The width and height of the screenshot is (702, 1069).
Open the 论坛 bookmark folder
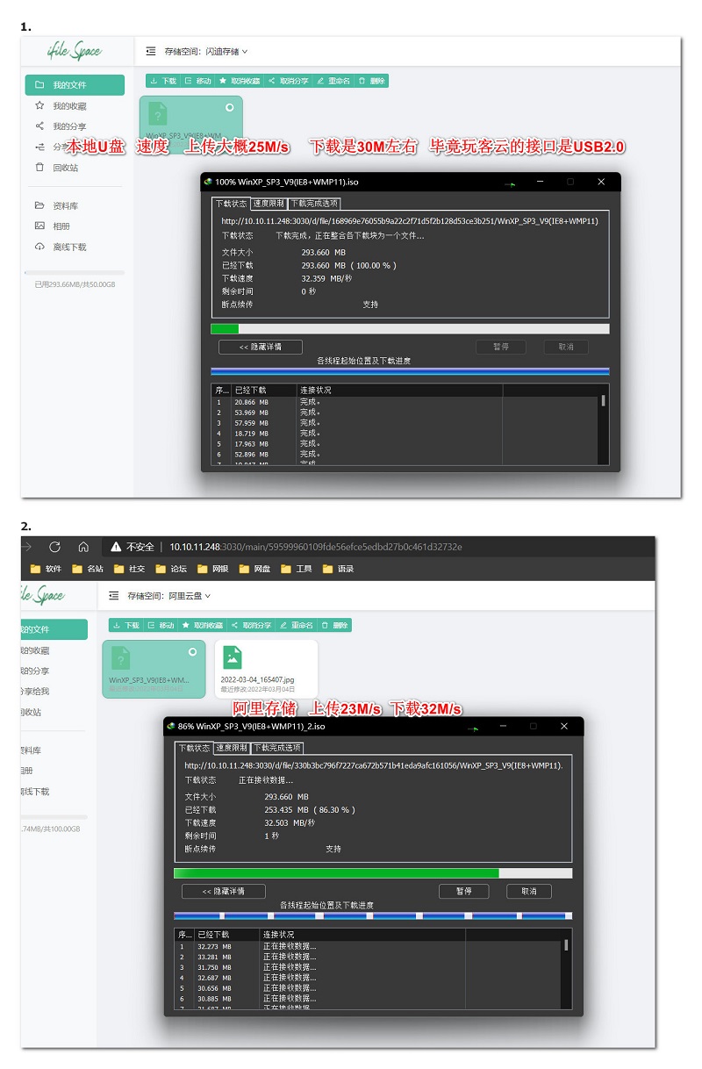171,569
